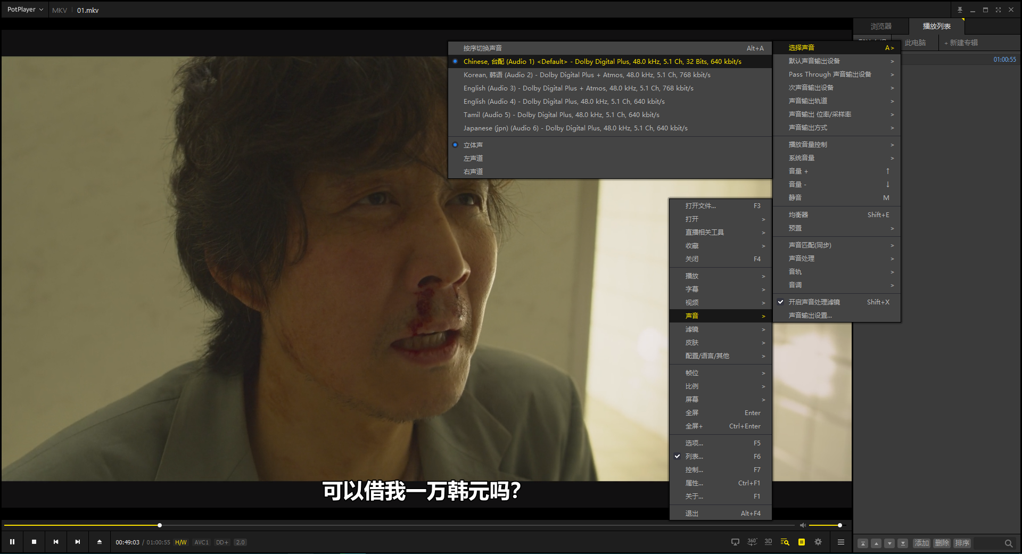The width and height of the screenshot is (1022, 554).
Task: Disable 开启声音处理滤镜 audio filter
Action: (813, 302)
